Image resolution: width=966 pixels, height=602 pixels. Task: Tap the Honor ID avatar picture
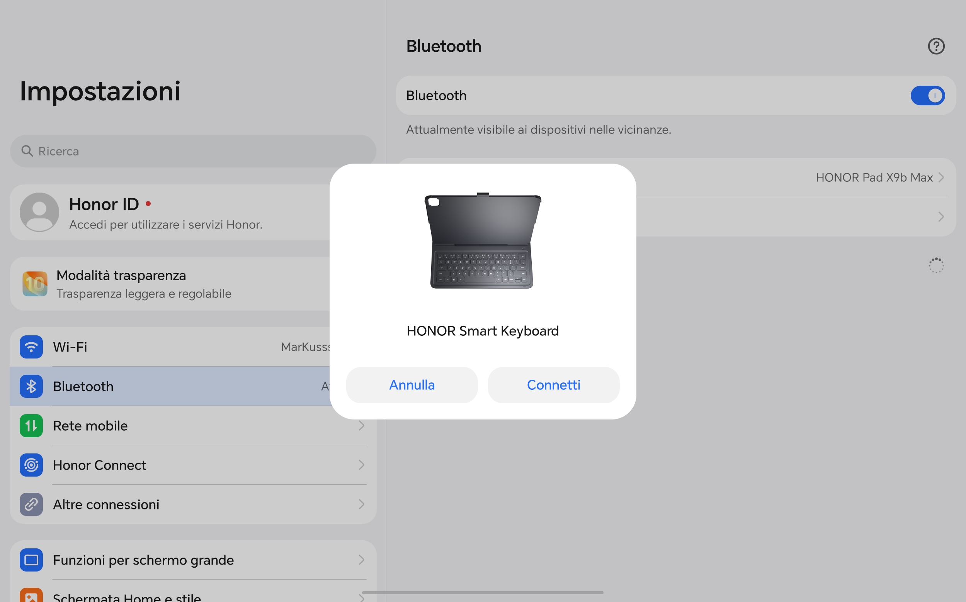[x=39, y=212]
